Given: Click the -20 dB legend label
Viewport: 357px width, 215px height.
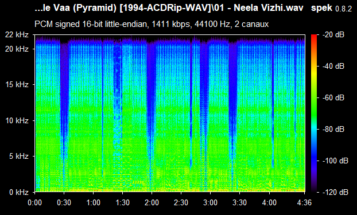Looking at the screenshot, I should coord(333,35).
